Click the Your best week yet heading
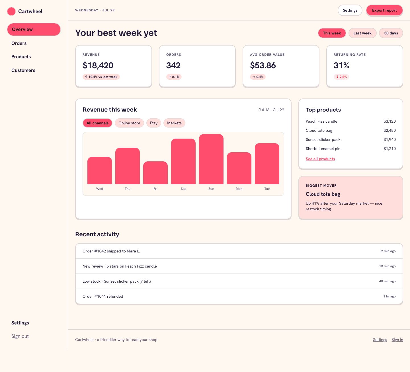This screenshot has width=410, height=372. (116, 33)
